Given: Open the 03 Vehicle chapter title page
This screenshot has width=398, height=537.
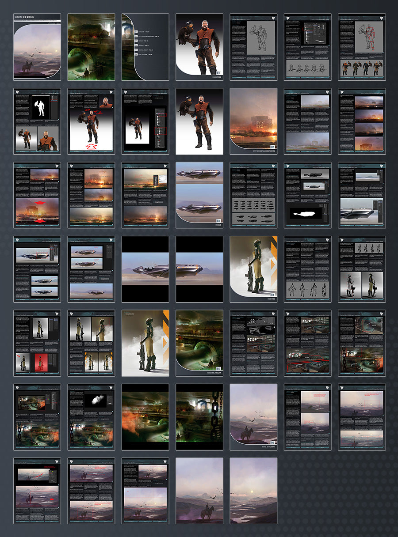Looking at the screenshot, I should click(199, 195).
